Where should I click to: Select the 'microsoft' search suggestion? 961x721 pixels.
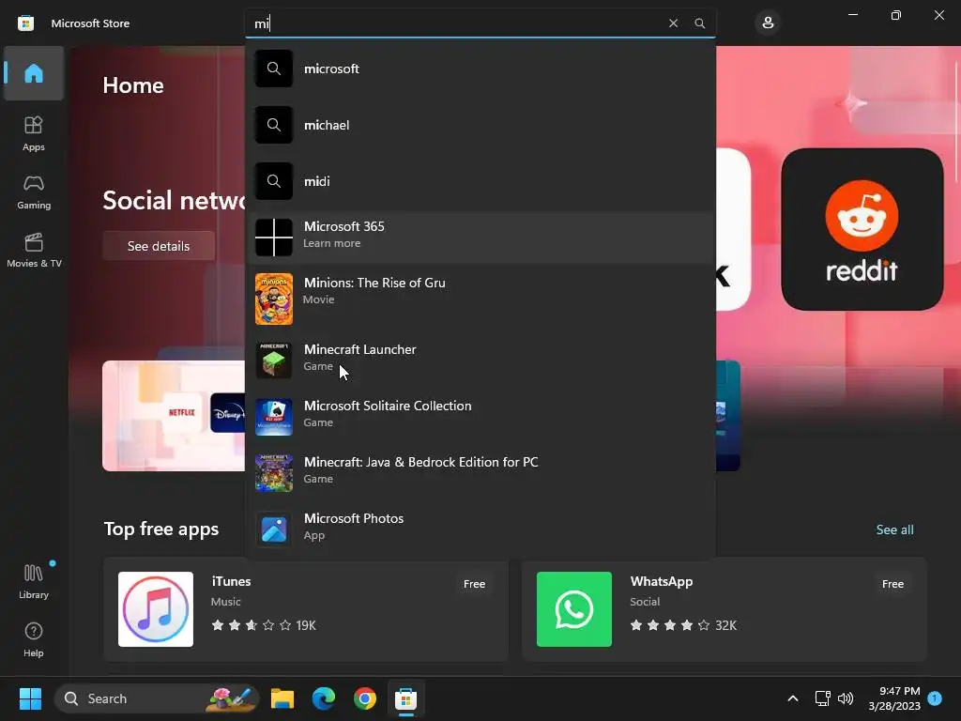pyautogui.click(x=480, y=69)
